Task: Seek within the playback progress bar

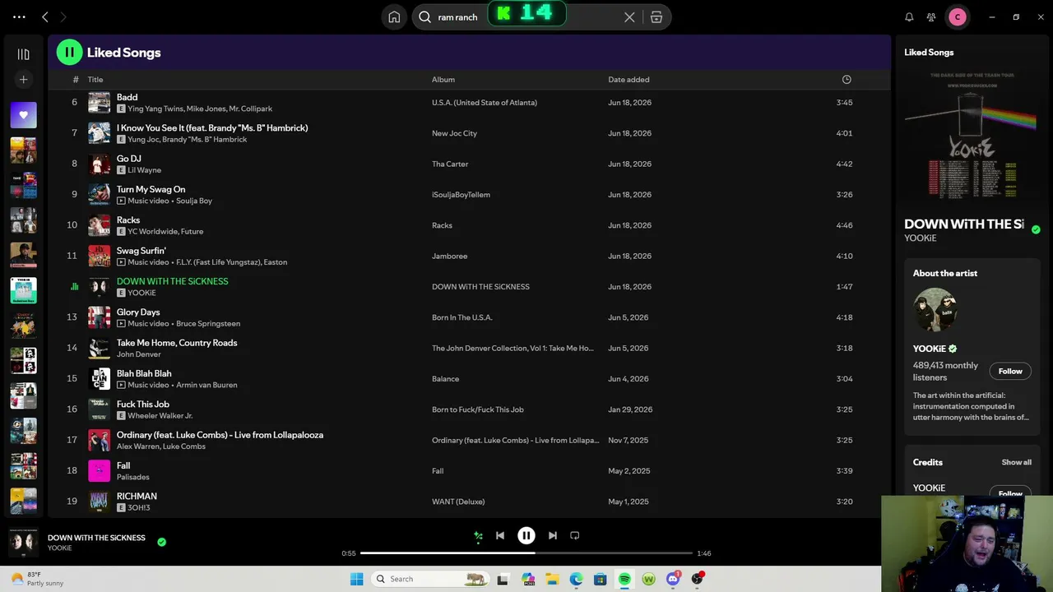Action: click(526, 553)
